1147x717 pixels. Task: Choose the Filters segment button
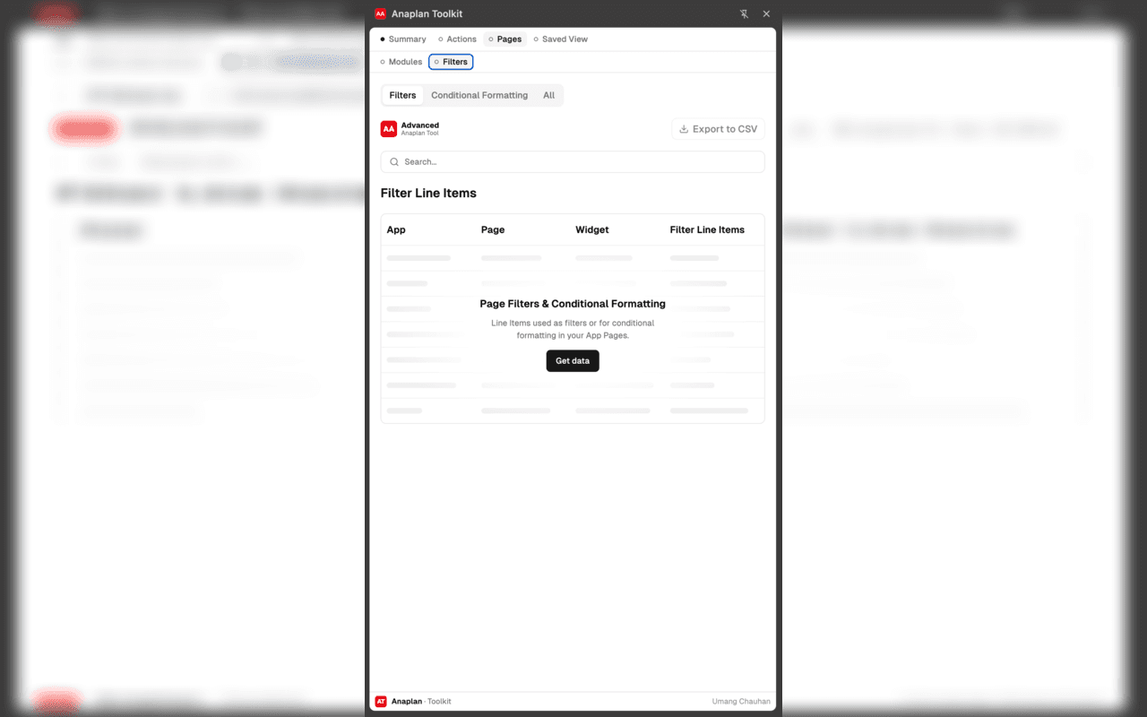pyautogui.click(x=402, y=95)
